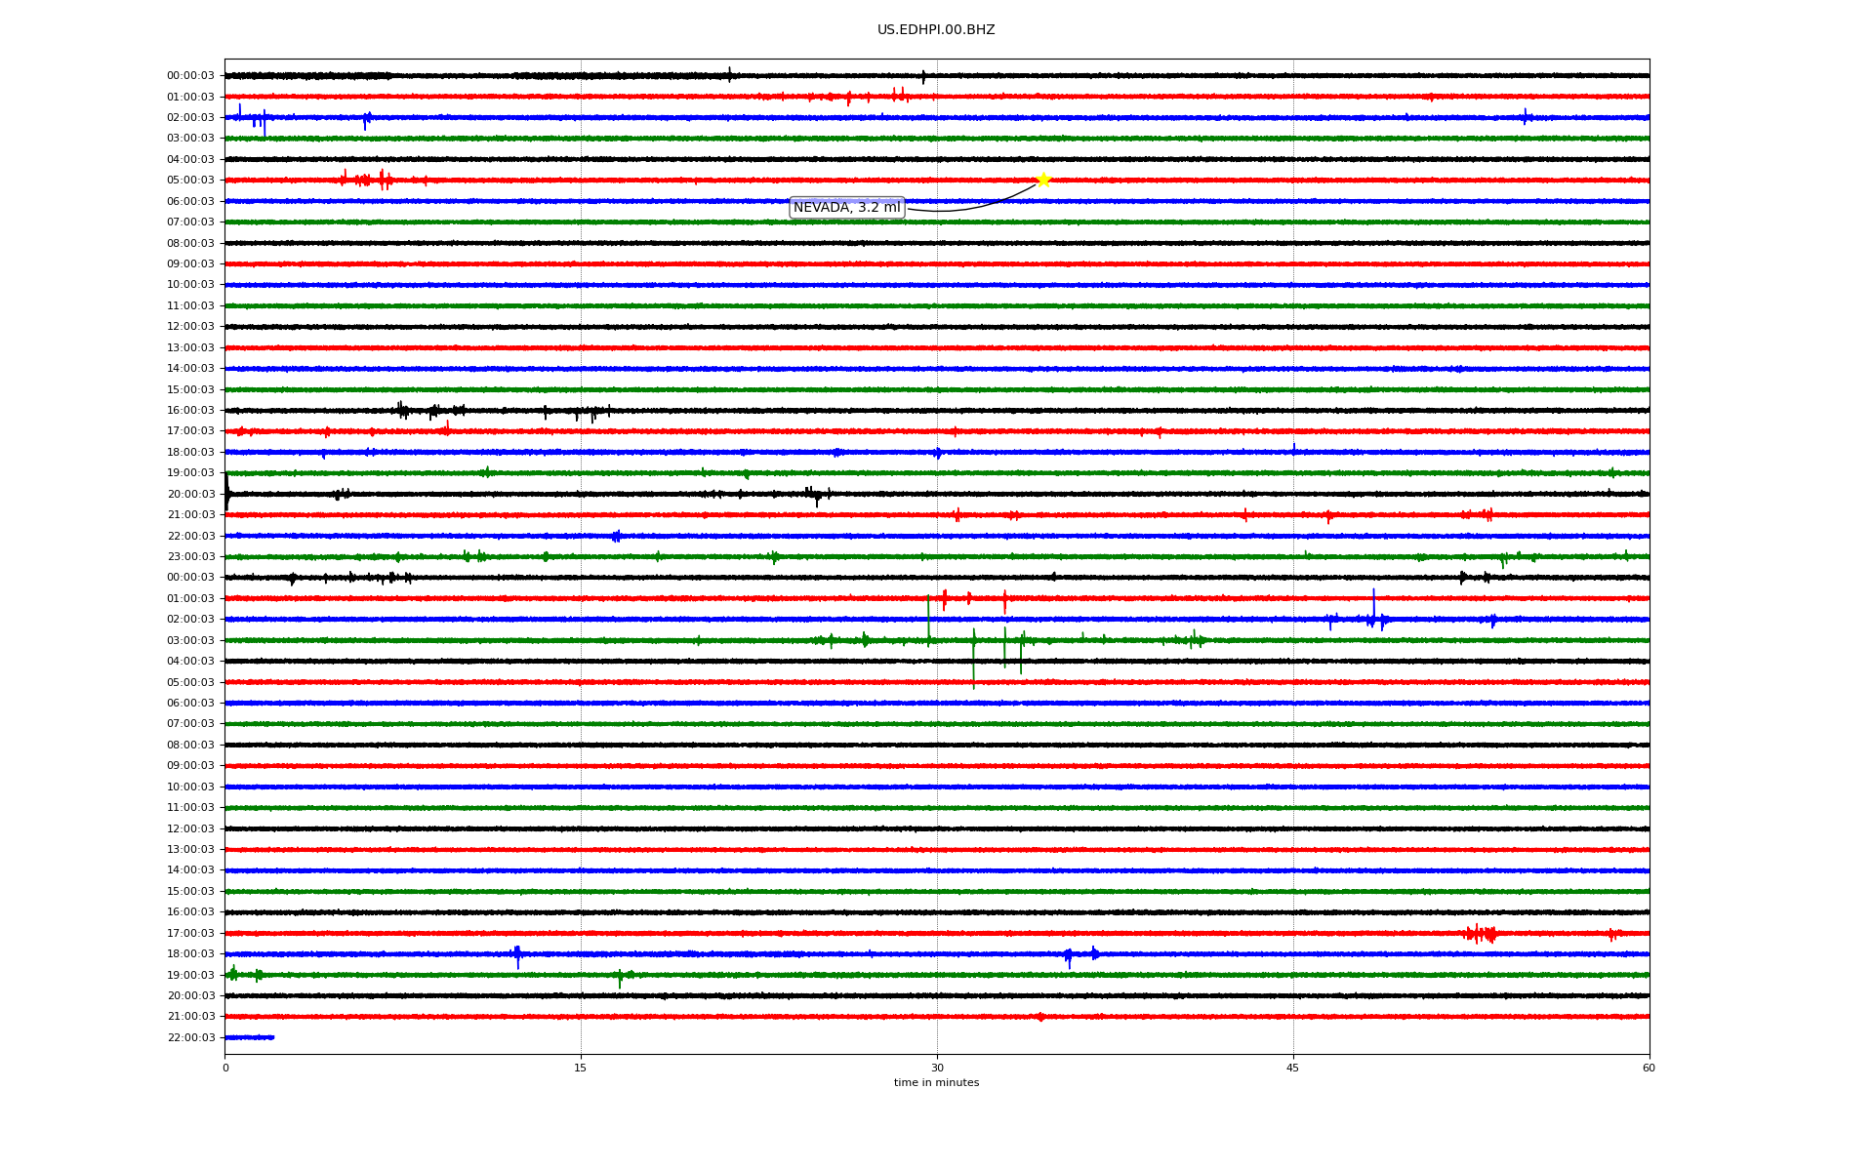The width and height of the screenshot is (1874, 1171).
Task: Click the 06:00:03 label left of the NEVADA annotation
Action: point(190,202)
